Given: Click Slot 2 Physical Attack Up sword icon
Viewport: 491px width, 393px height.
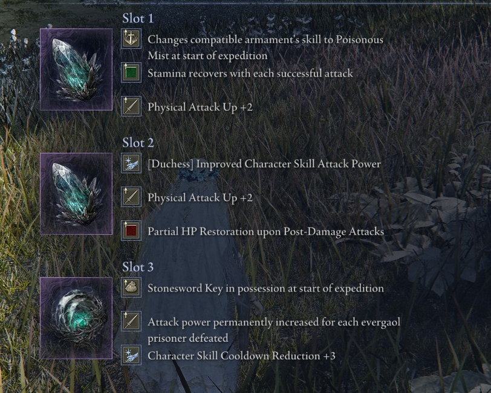Looking at the screenshot, I should (x=131, y=197).
